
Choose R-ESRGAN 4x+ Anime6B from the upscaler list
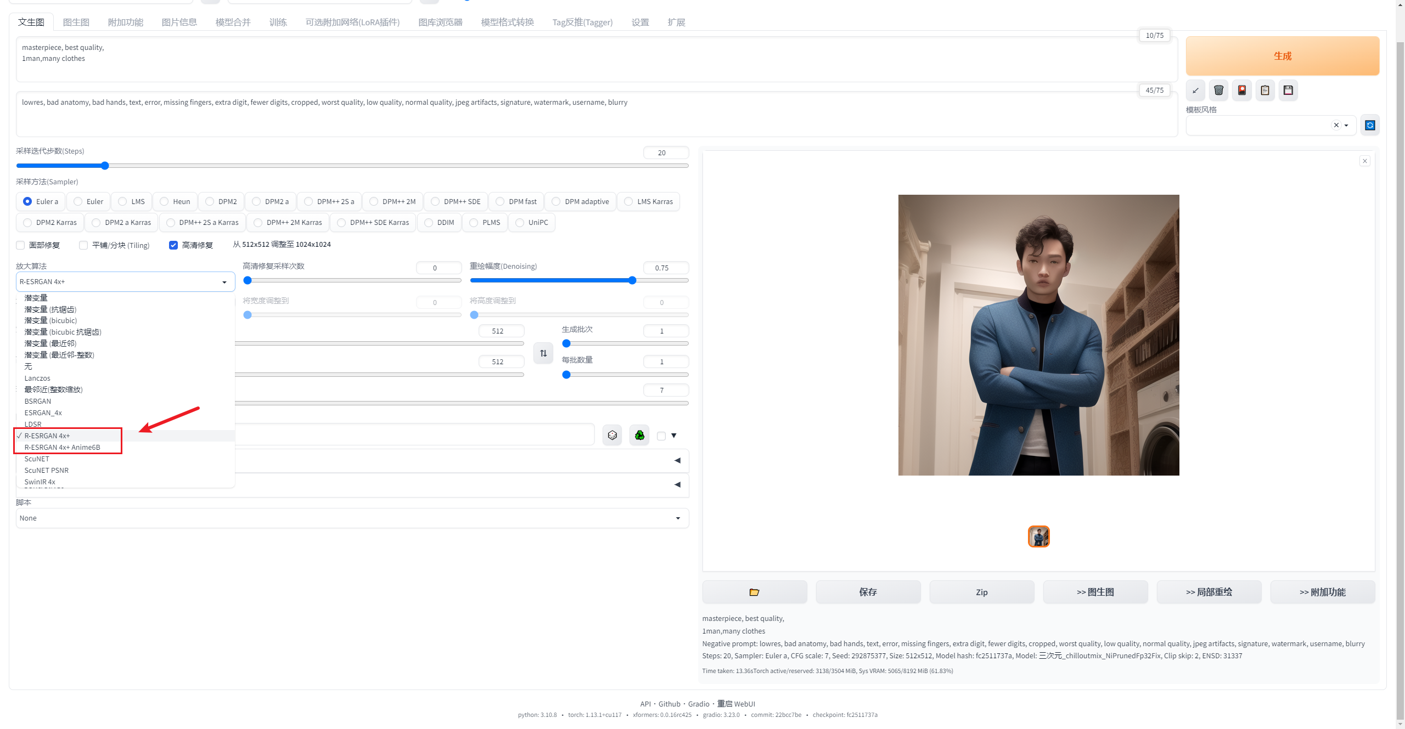pos(62,448)
